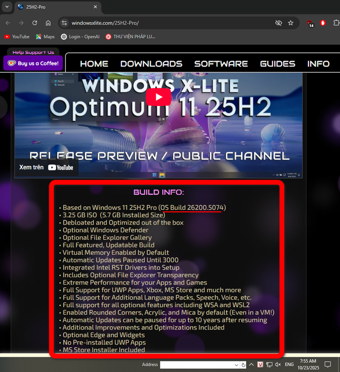This screenshot has height=372, width=340.
Task: Play the Optimum 11 25H2 video
Action: [x=158, y=97]
